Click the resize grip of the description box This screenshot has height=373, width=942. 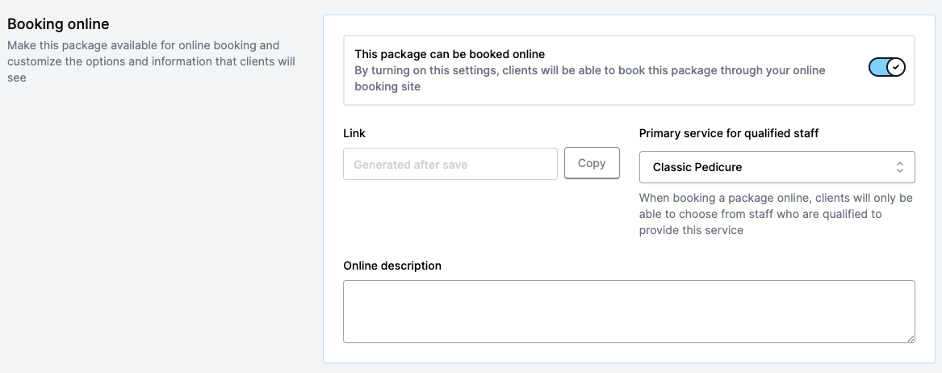pyautogui.click(x=911, y=338)
